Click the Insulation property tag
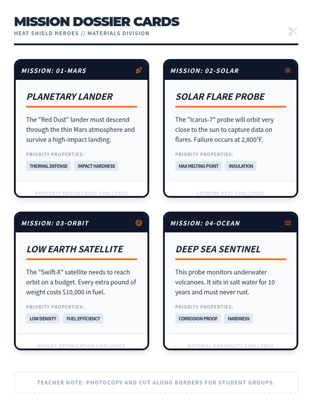 pyautogui.click(x=241, y=166)
